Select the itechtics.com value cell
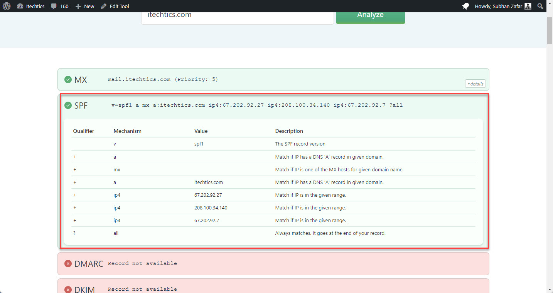 (209, 182)
